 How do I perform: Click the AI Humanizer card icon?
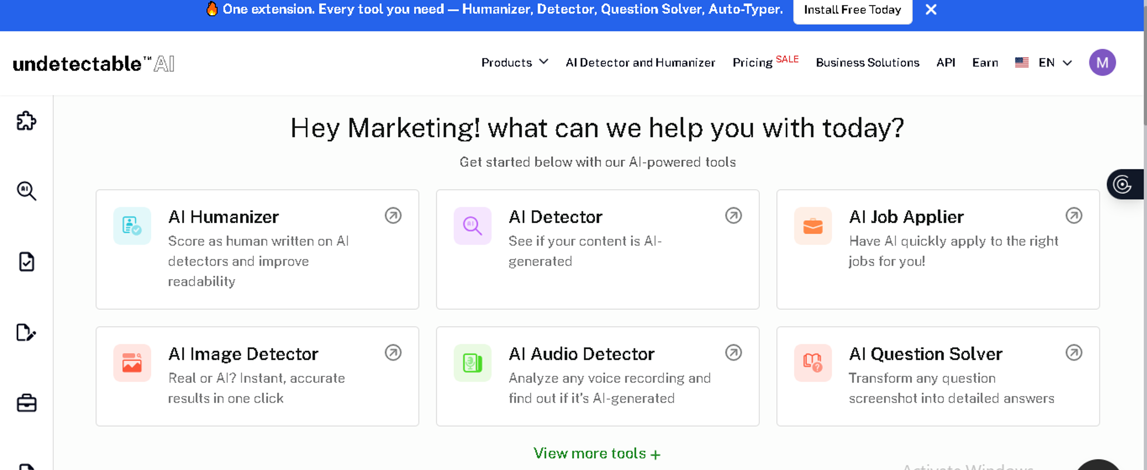132,226
